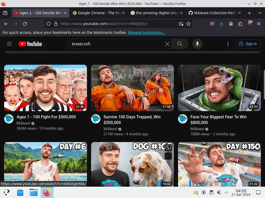The height and width of the screenshot is (198, 265).
Task: Toggle picture-in-picture icon in address bar
Action: tap(181, 24)
